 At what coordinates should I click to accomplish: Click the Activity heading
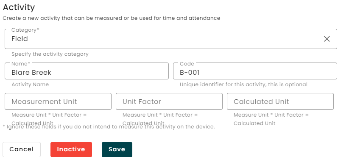pyautogui.click(x=19, y=7)
